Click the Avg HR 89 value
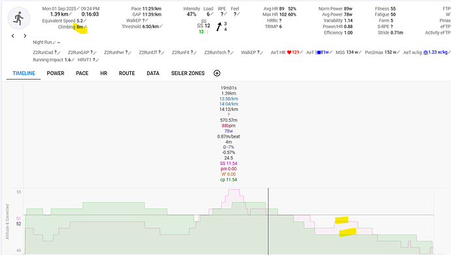Viewport: 451px width, 255px height. click(x=282, y=8)
